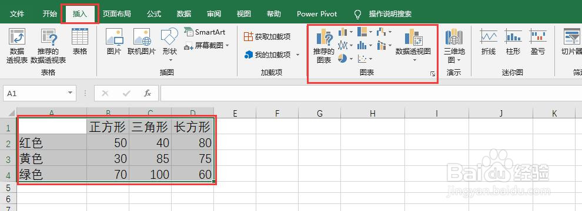The height and width of the screenshot is (211, 582).
Task: Expand the Screenshot (屏幕截图) dropdown arrow
Action: coord(227,46)
